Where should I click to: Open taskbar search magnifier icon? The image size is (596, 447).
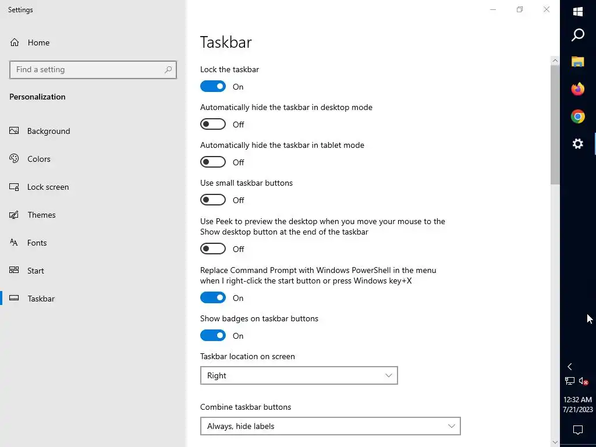(578, 36)
